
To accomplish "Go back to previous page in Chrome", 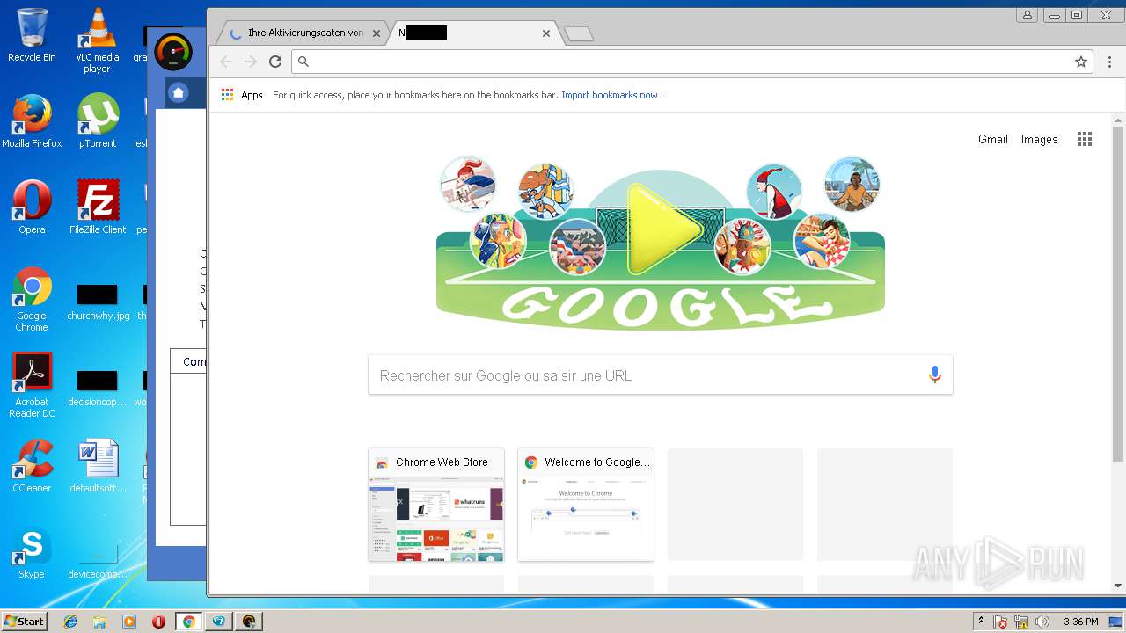I will (226, 62).
